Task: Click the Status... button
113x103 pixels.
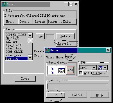Action: 55,22
